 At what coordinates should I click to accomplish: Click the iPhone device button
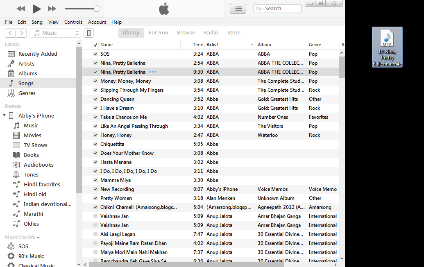click(x=89, y=33)
